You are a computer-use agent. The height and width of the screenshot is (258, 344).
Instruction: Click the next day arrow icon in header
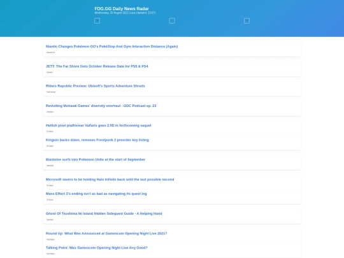(247, 20)
